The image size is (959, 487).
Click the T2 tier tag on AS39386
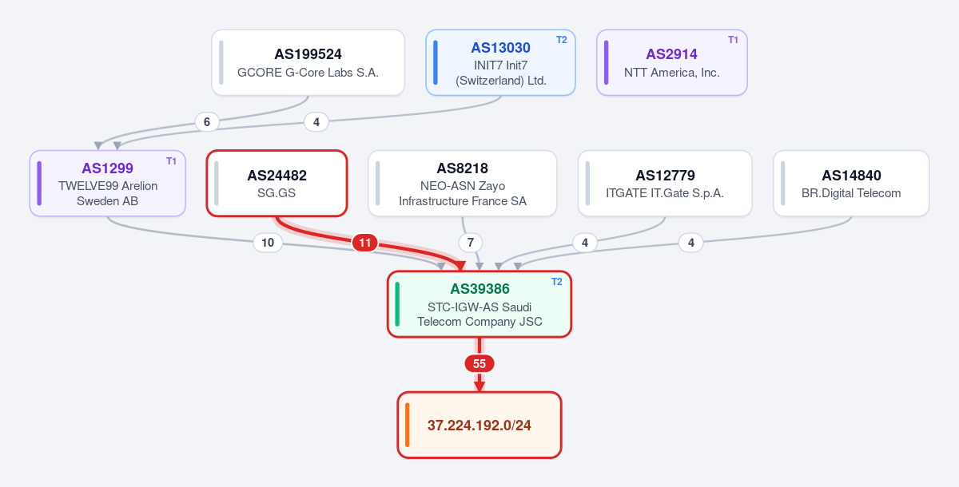(x=557, y=281)
